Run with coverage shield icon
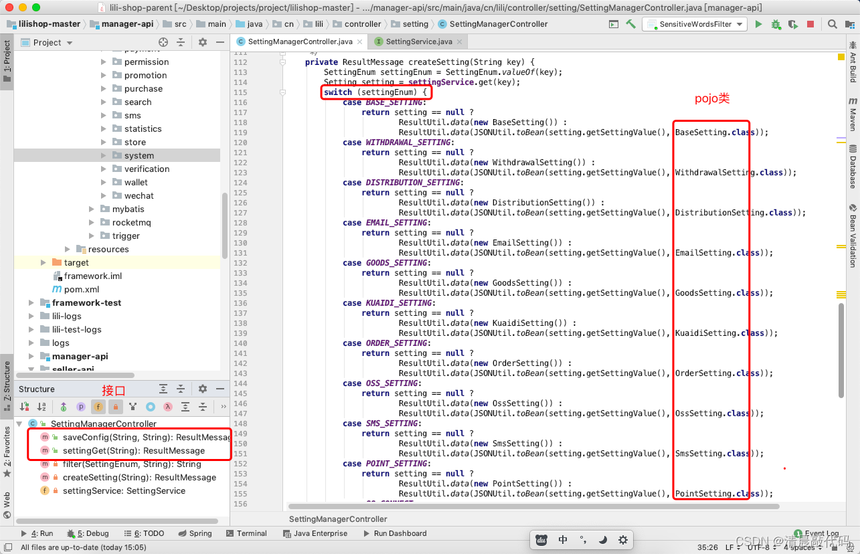Viewport: 860px width, 554px height. point(793,24)
